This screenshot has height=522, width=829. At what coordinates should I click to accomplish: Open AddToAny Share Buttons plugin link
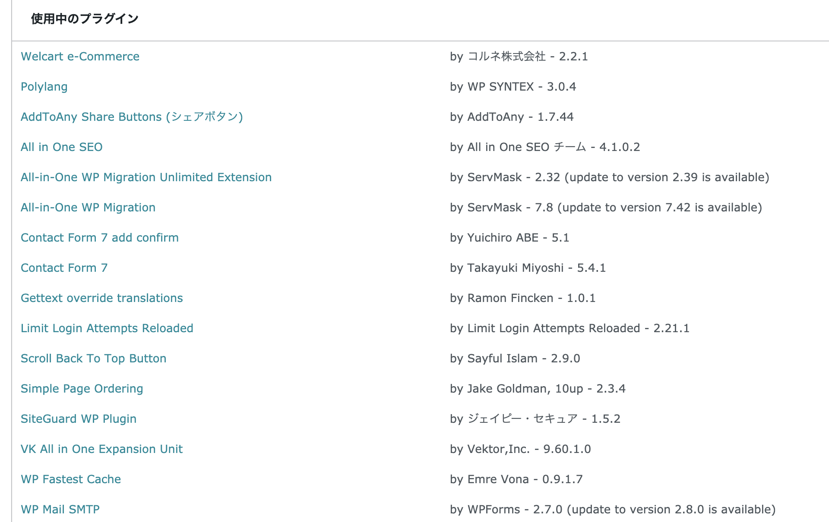(x=132, y=117)
